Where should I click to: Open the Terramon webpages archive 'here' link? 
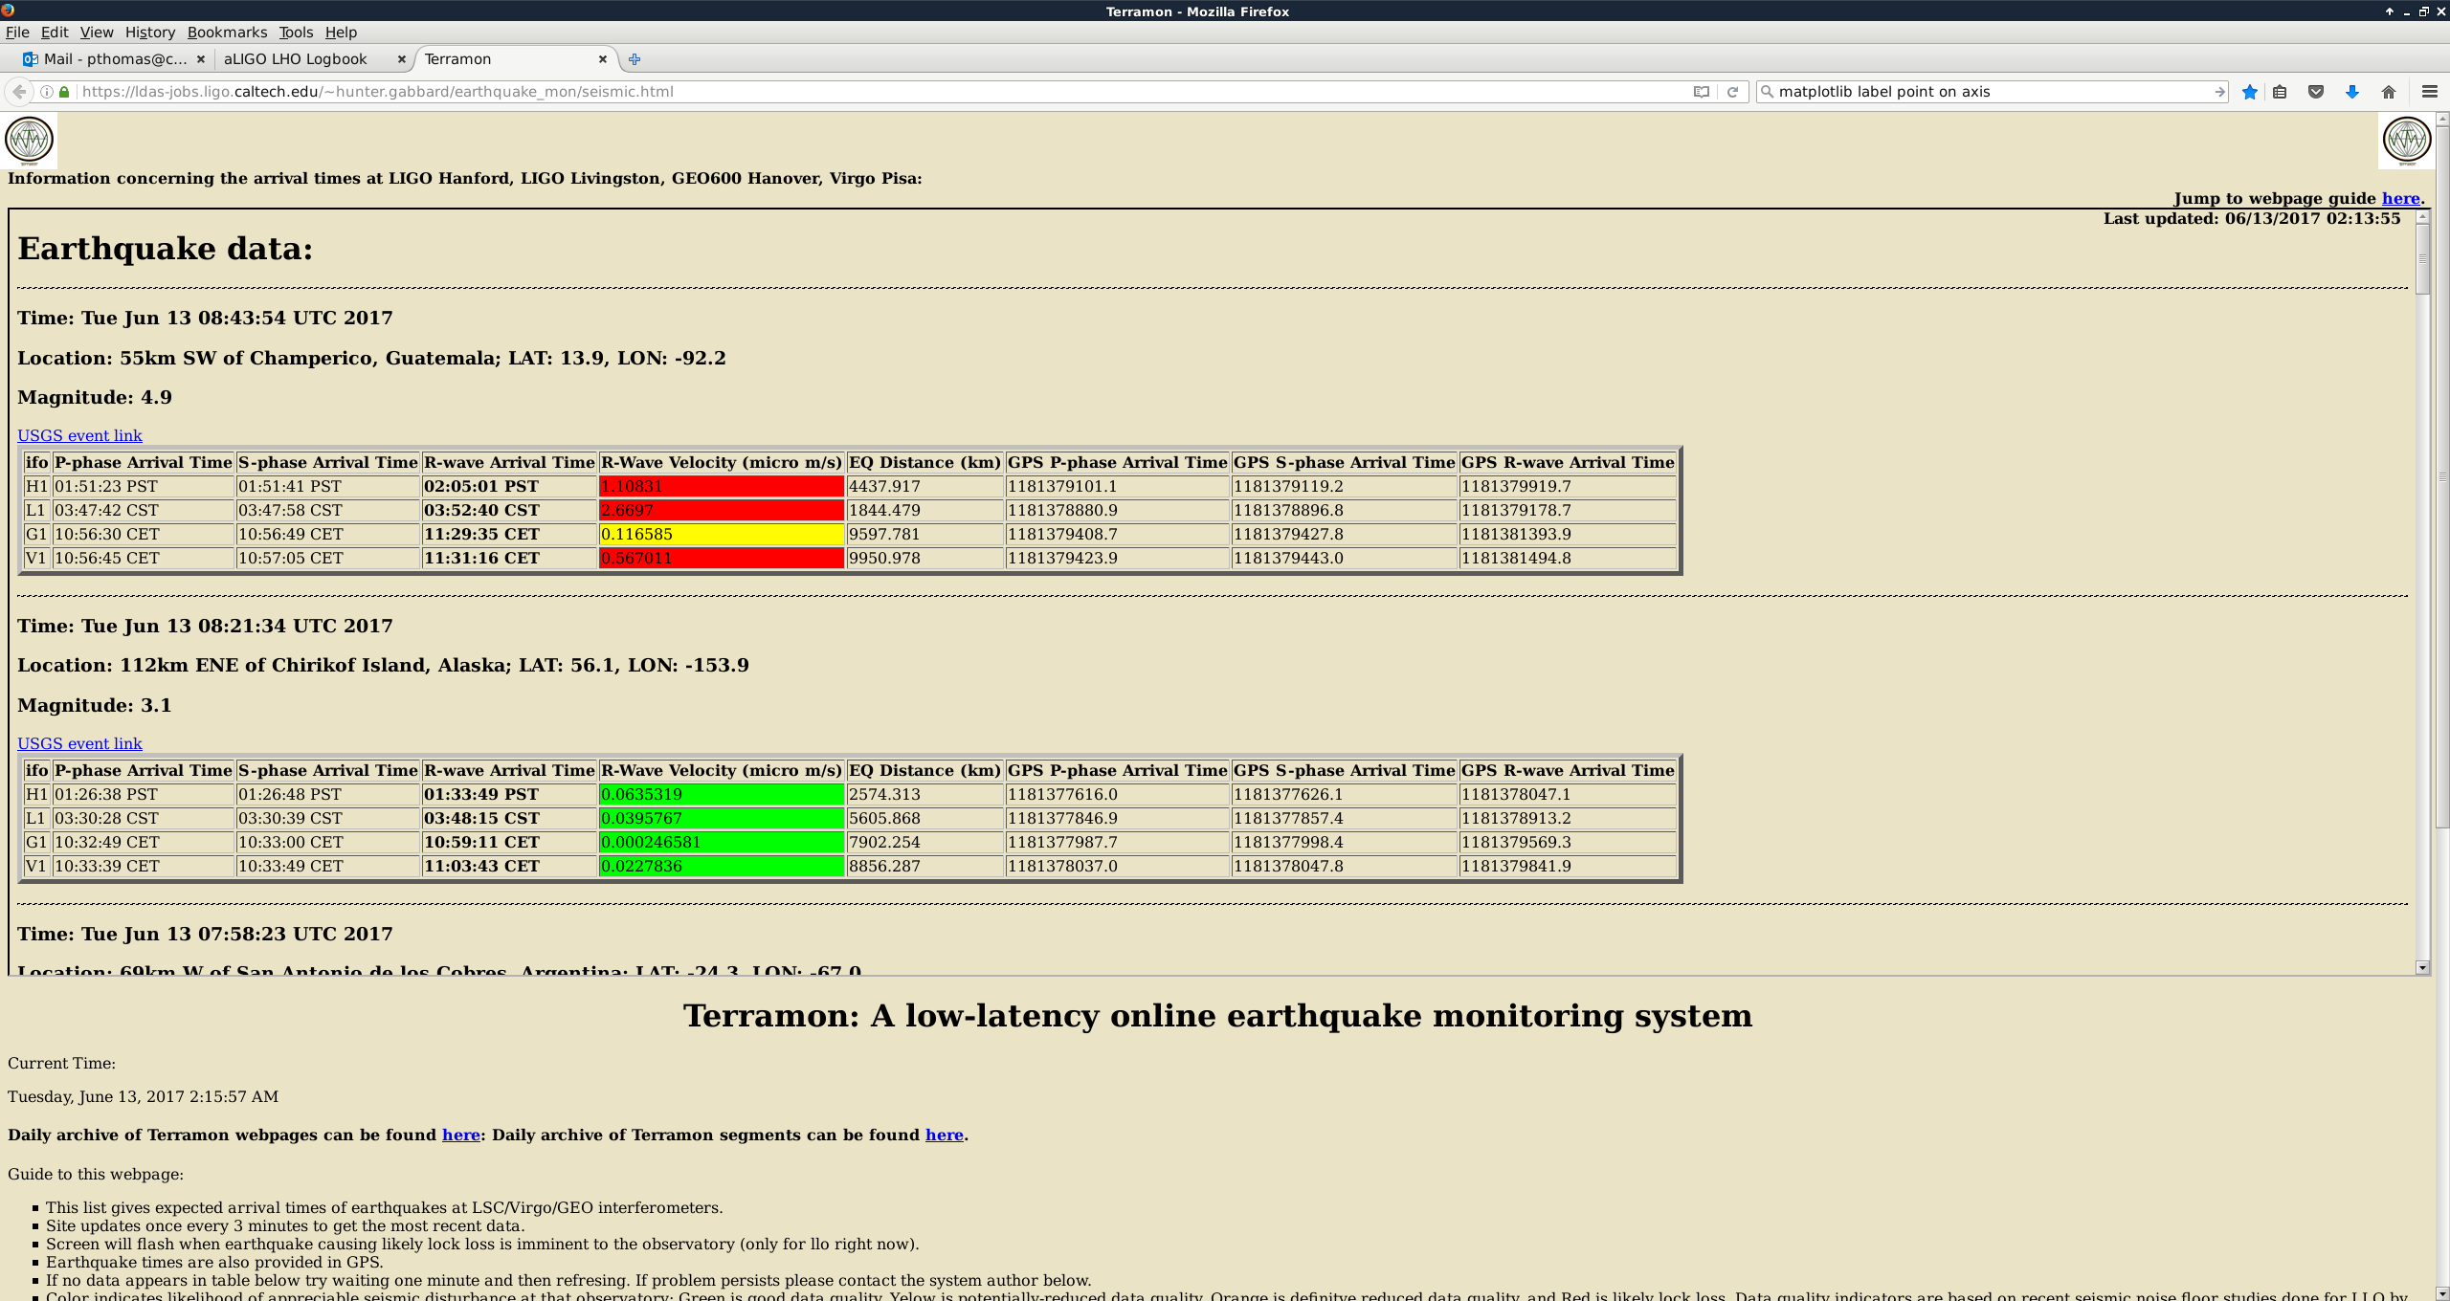point(460,1135)
